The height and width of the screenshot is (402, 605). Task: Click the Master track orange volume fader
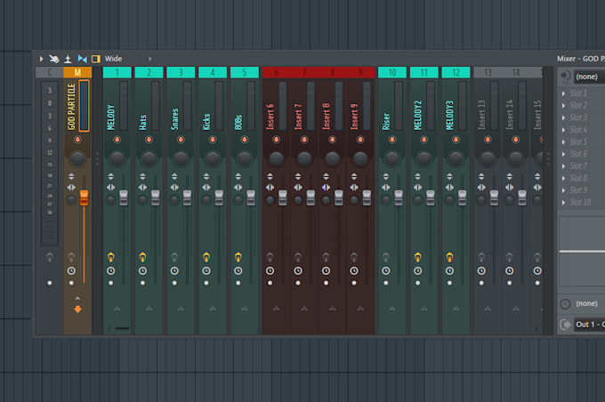(84, 197)
